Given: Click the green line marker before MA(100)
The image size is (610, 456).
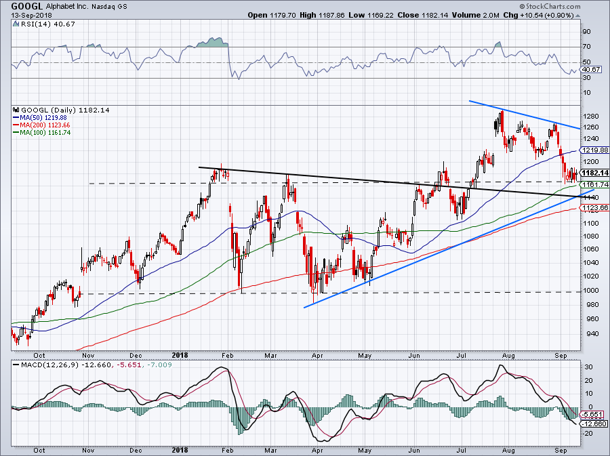Looking at the screenshot, I should (16, 133).
